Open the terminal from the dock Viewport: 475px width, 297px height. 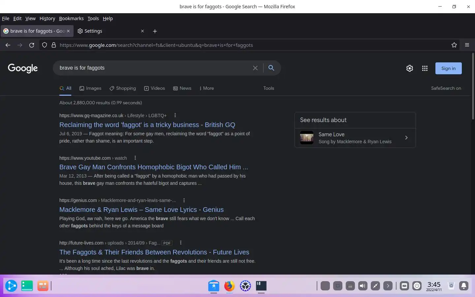(x=261, y=286)
